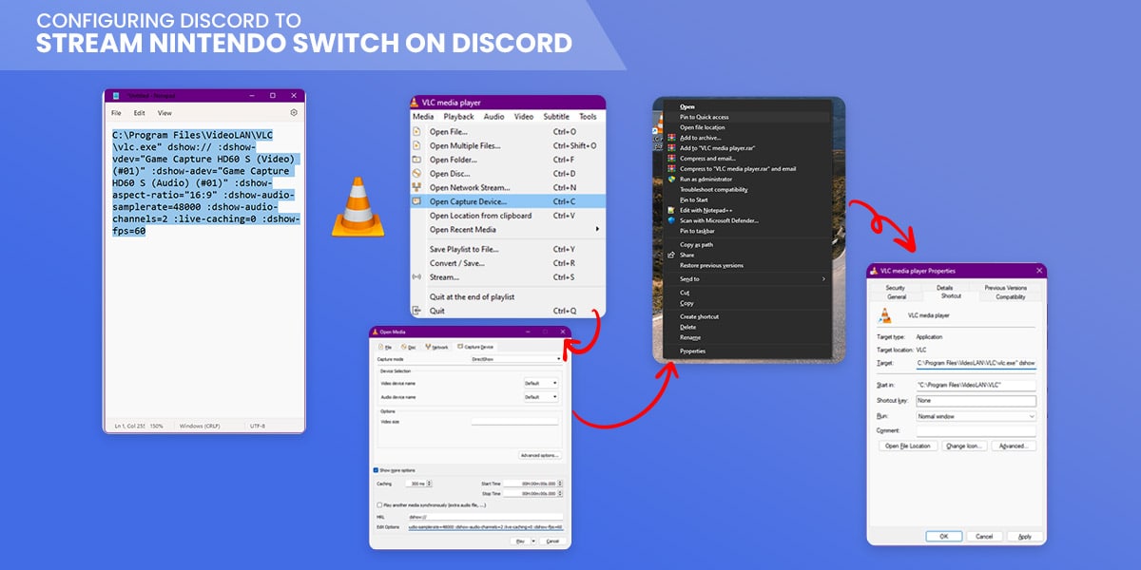
Task: Select Open Location from clipboard
Action: pyautogui.click(x=480, y=216)
